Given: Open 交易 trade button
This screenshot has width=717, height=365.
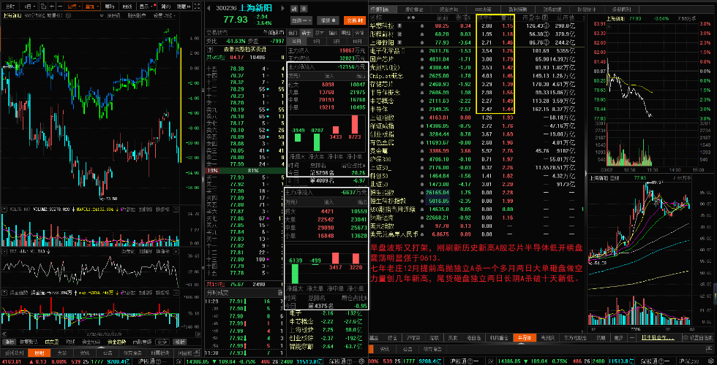Looking at the screenshot, I should pos(355,20).
